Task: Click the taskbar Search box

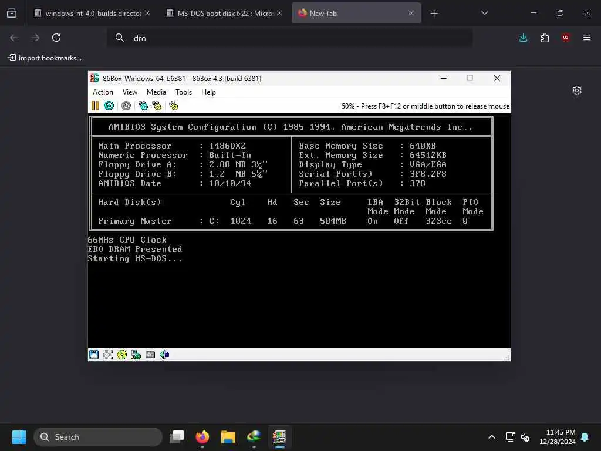Action: point(98,437)
